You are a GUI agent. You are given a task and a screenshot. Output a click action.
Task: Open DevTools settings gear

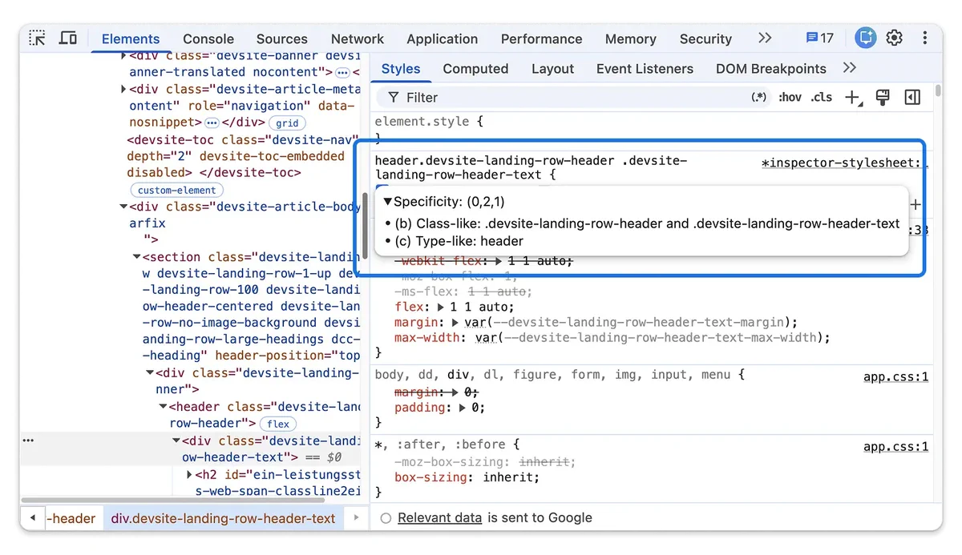(895, 38)
